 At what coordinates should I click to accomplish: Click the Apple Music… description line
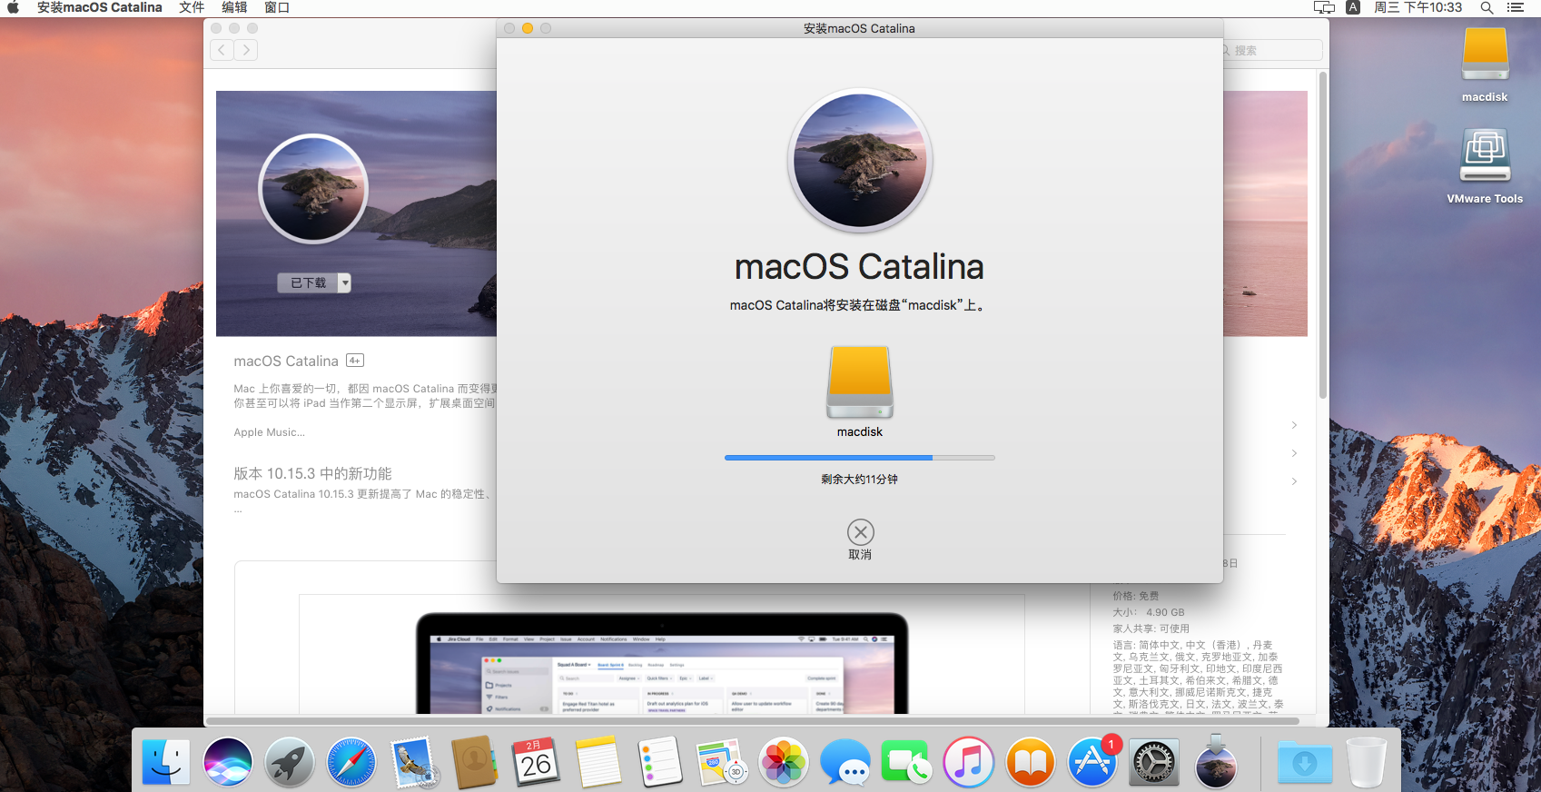click(270, 432)
